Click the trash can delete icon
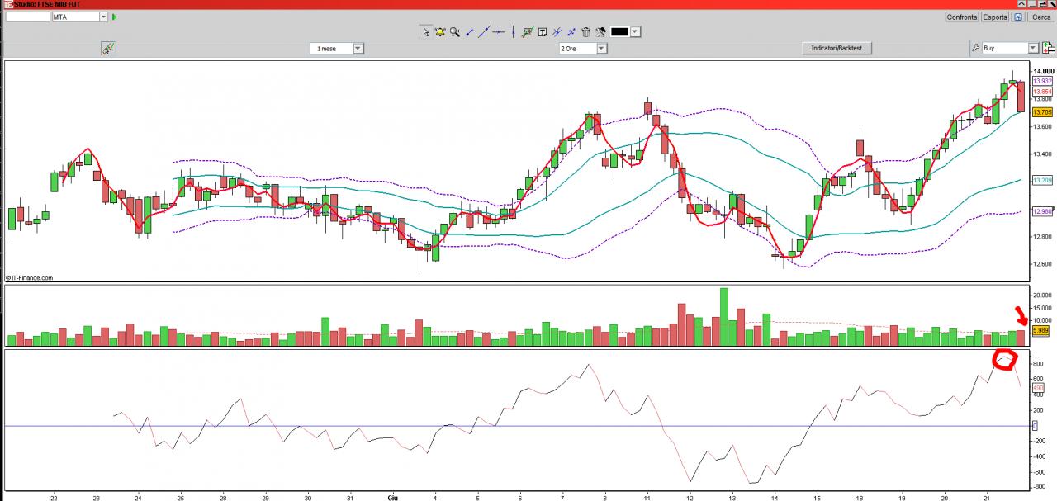The width and height of the screenshot is (1057, 501). 585,32
